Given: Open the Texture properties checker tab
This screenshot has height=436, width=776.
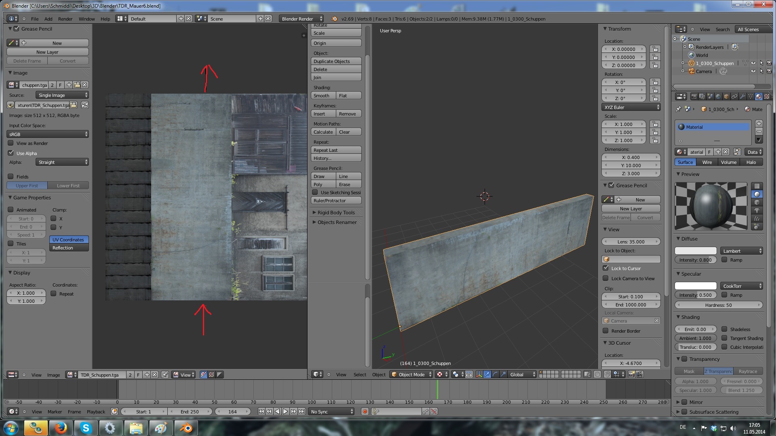Looking at the screenshot, I should 767,96.
